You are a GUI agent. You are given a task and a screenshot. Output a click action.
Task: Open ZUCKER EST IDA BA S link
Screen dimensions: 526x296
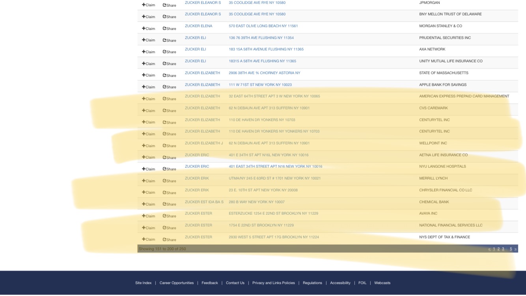pyautogui.click(x=204, y=202)
